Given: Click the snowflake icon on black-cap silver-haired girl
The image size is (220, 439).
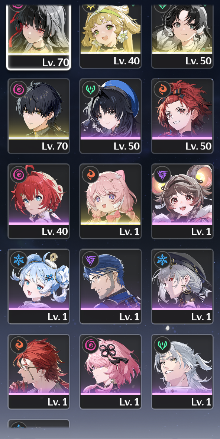Looking at the screenshot, I should 162,260.
